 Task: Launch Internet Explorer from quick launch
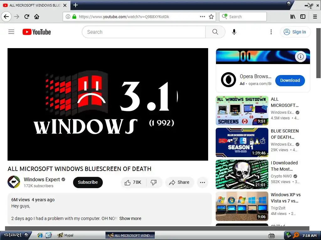click(40, 235)
